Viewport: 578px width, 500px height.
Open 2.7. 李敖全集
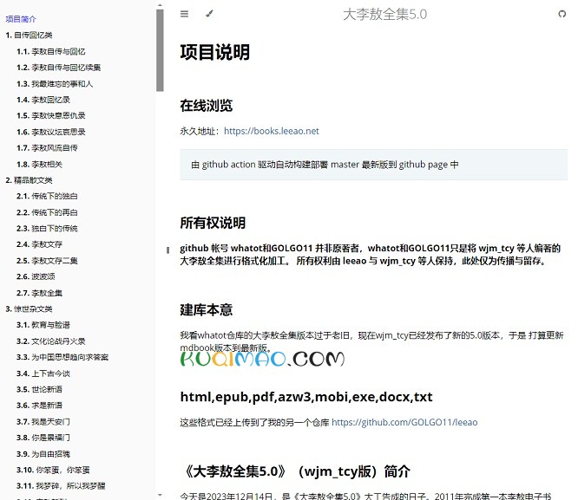(x=39, y=293)
